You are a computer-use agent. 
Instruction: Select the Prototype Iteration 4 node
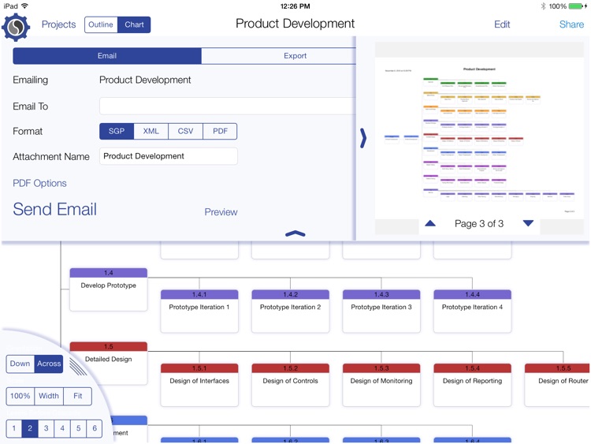[472, 312]
